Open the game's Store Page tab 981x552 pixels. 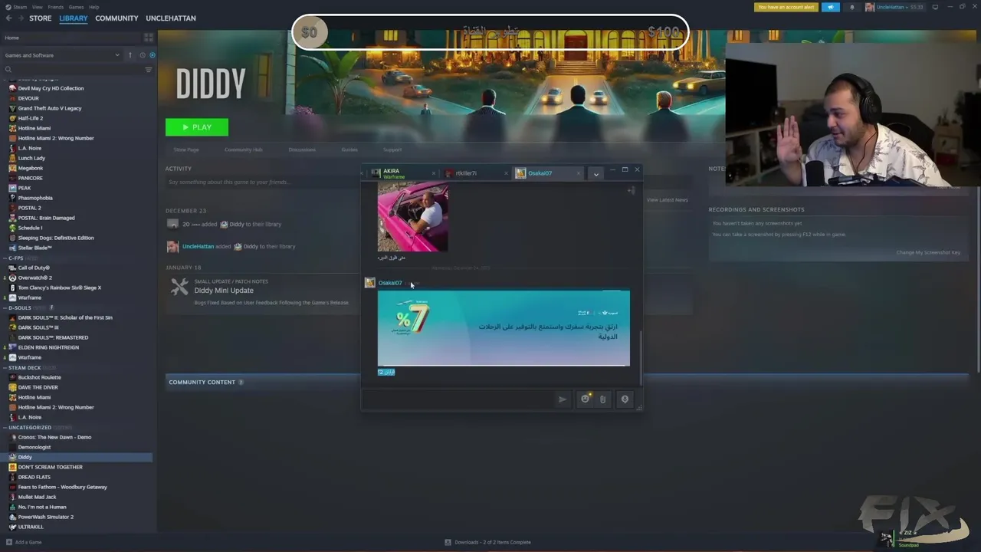click(186, 149)
